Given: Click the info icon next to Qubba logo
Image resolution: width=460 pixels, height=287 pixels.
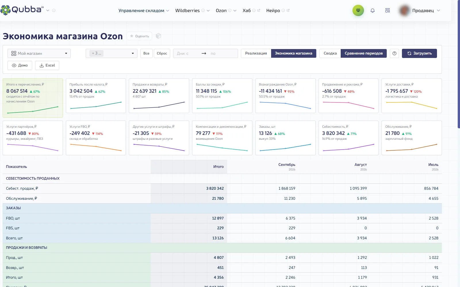Looking at the screenshot, I should coord(54,10).
